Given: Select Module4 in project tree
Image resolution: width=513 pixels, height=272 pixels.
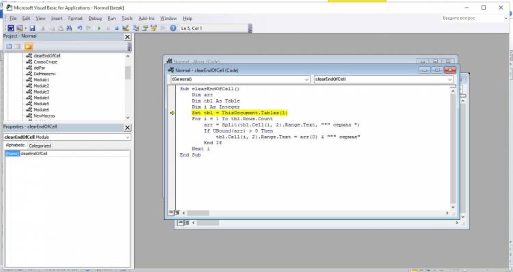Looking at the screenshot, I should click(x=41, y=98).
